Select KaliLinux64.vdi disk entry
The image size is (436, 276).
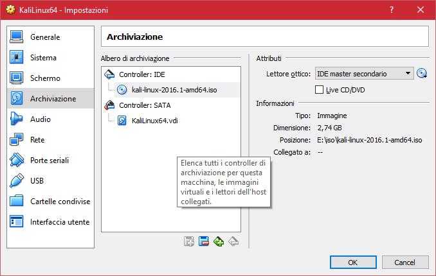155,121
